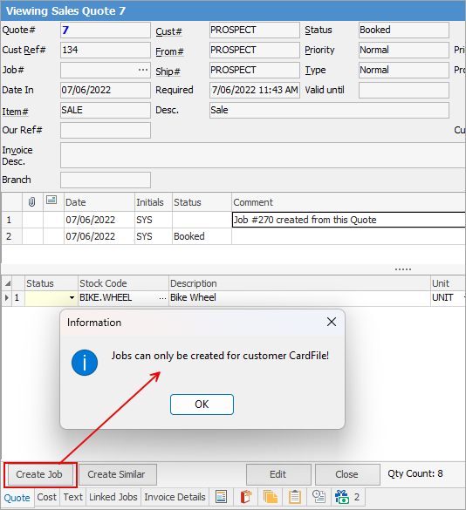This screenshot has height=510, width=466.
Task: Click the Desc. field showing Sale
Action: pos(329,110)
